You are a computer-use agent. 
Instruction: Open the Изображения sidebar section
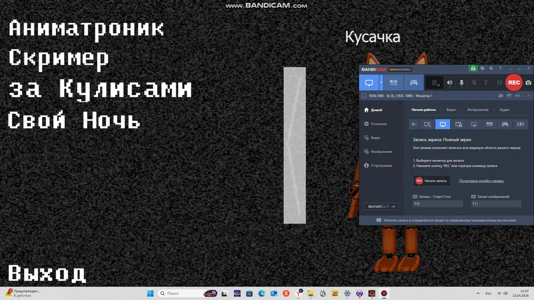coord(378,152)
